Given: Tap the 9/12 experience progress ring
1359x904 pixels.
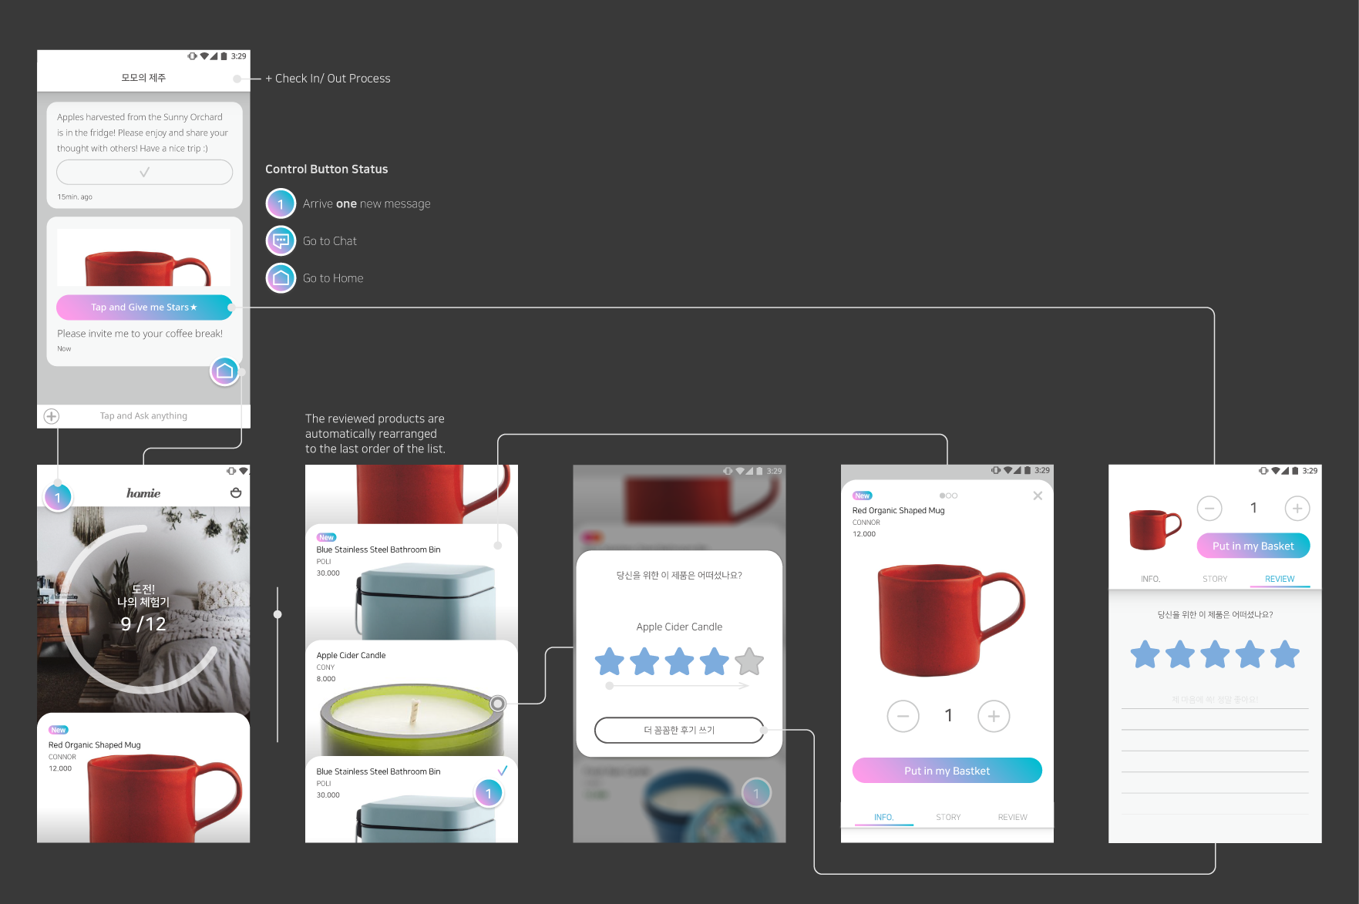Looking at the screenshot, I should click(143, 609).
